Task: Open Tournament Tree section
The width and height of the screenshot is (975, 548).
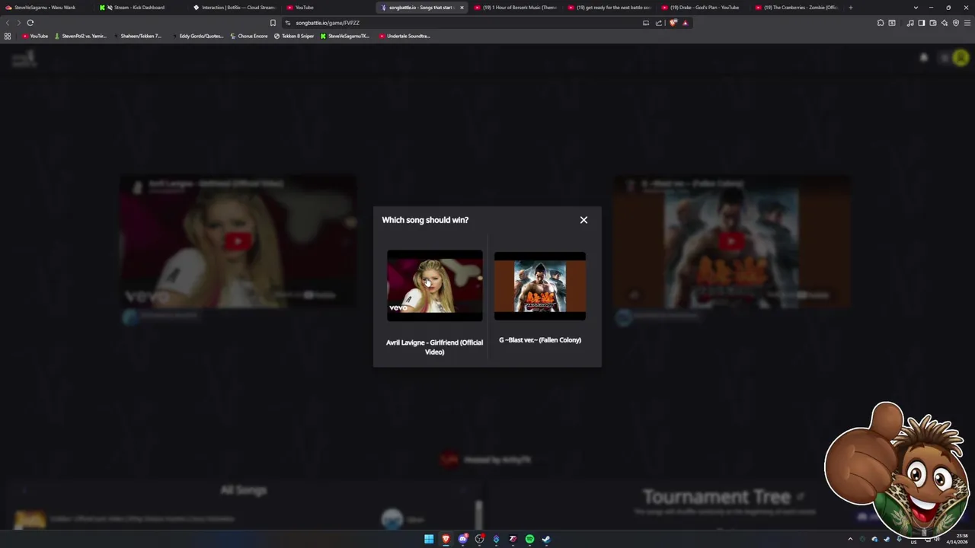Action: point(717,497)
